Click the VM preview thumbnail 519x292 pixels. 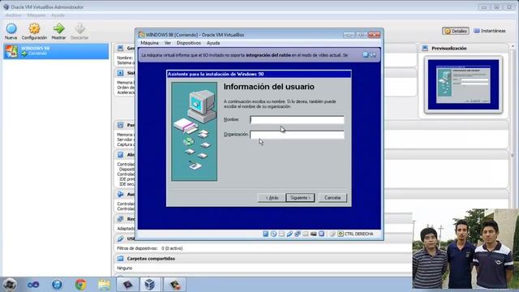point(463,84)
